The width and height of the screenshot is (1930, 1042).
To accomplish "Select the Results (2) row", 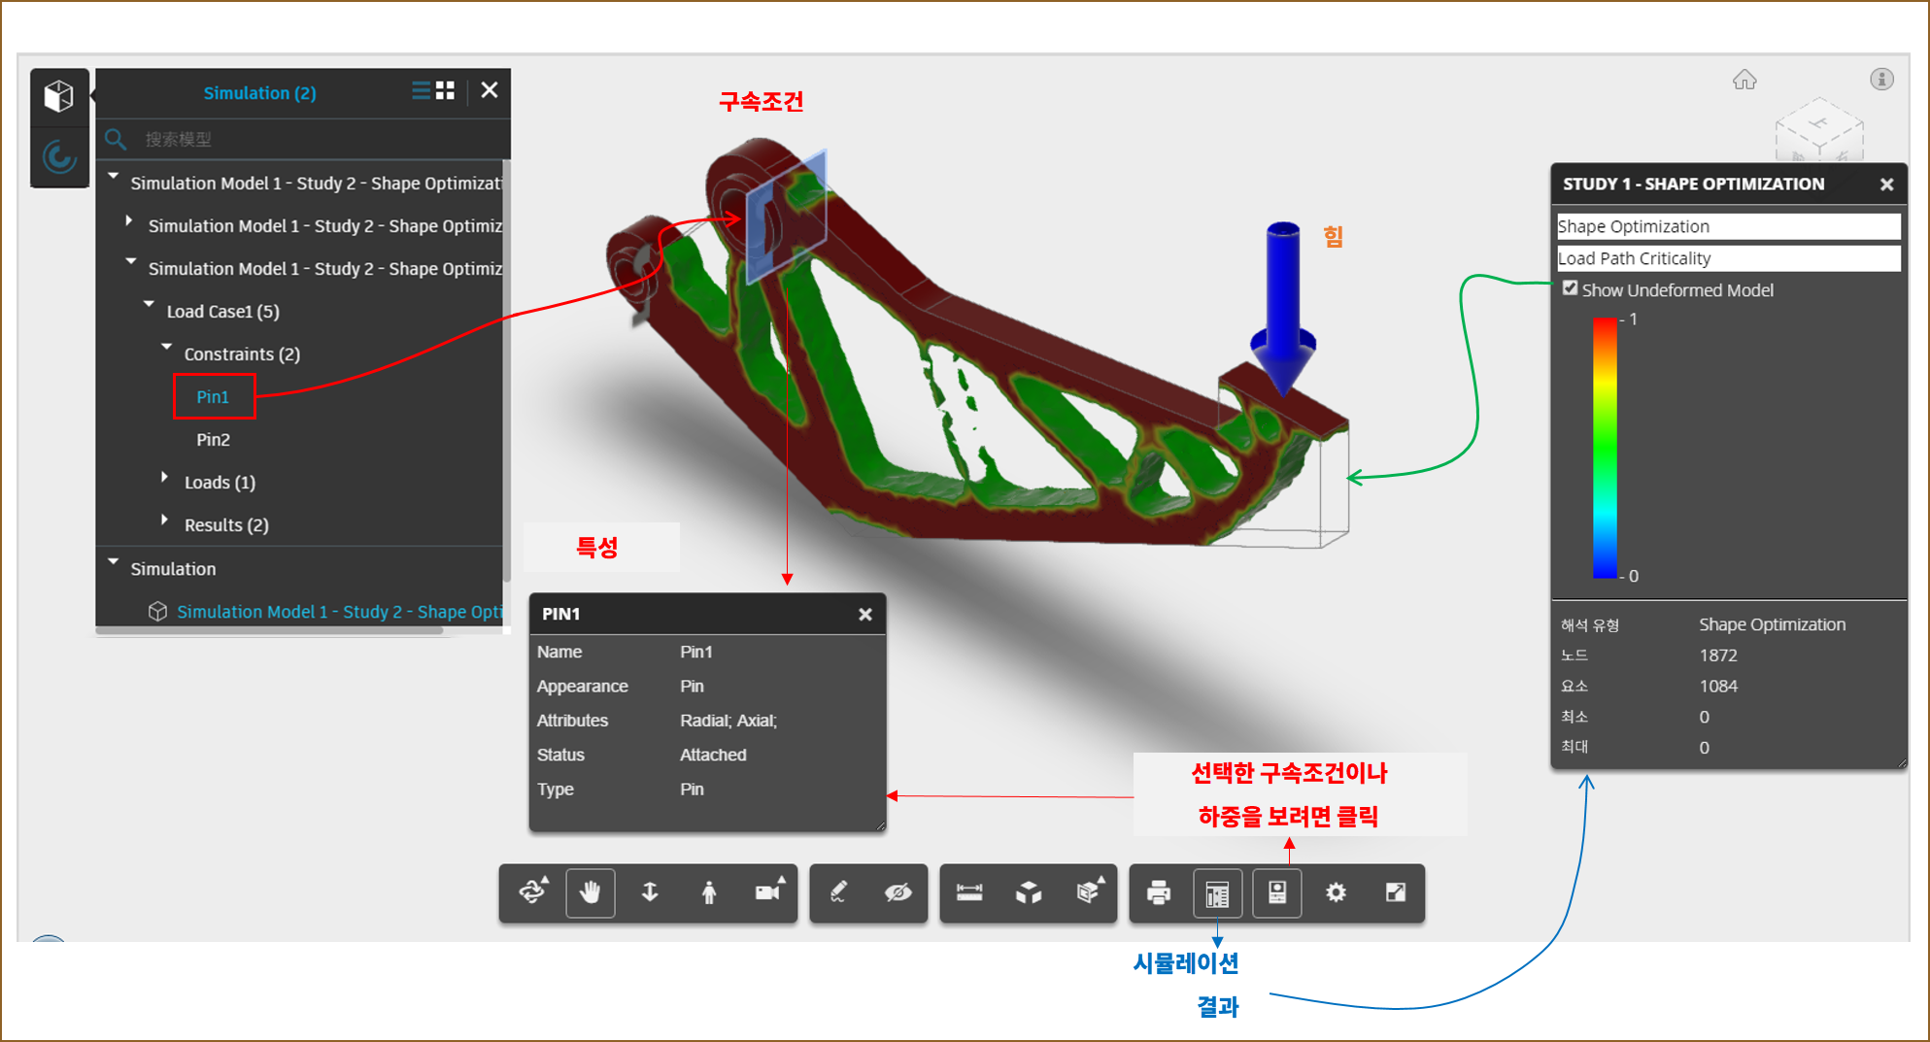I will coord(226,524).
